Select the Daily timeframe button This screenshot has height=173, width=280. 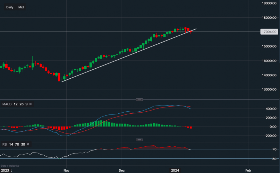(x=10, y=7)
